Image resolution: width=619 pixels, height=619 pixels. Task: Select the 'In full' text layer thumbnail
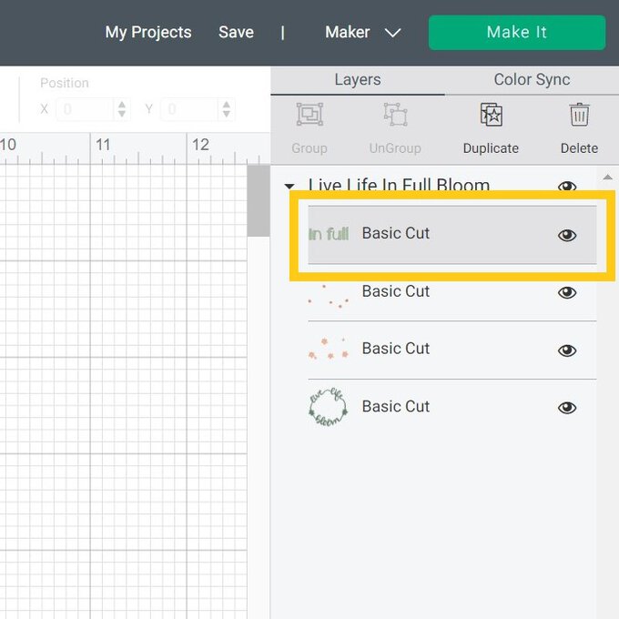click(329, 234)
